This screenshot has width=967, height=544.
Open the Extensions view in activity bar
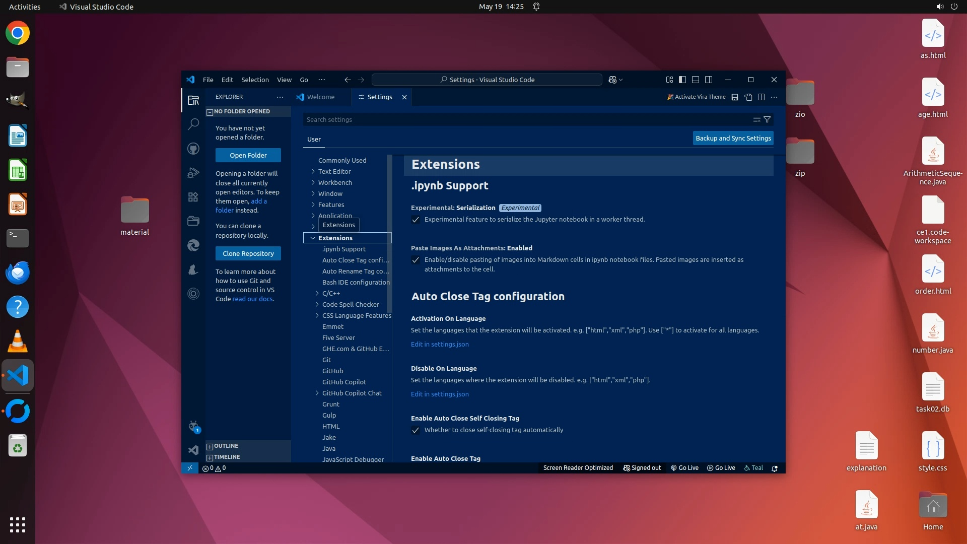point(193,197)
